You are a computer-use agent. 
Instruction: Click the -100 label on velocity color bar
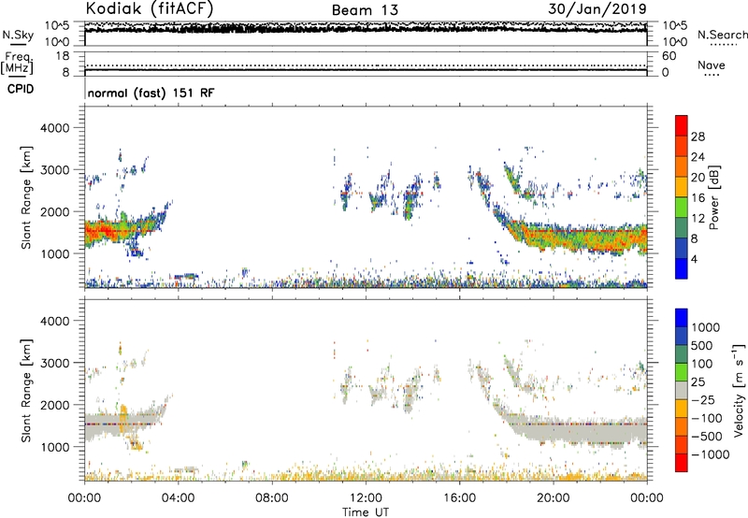706,418
